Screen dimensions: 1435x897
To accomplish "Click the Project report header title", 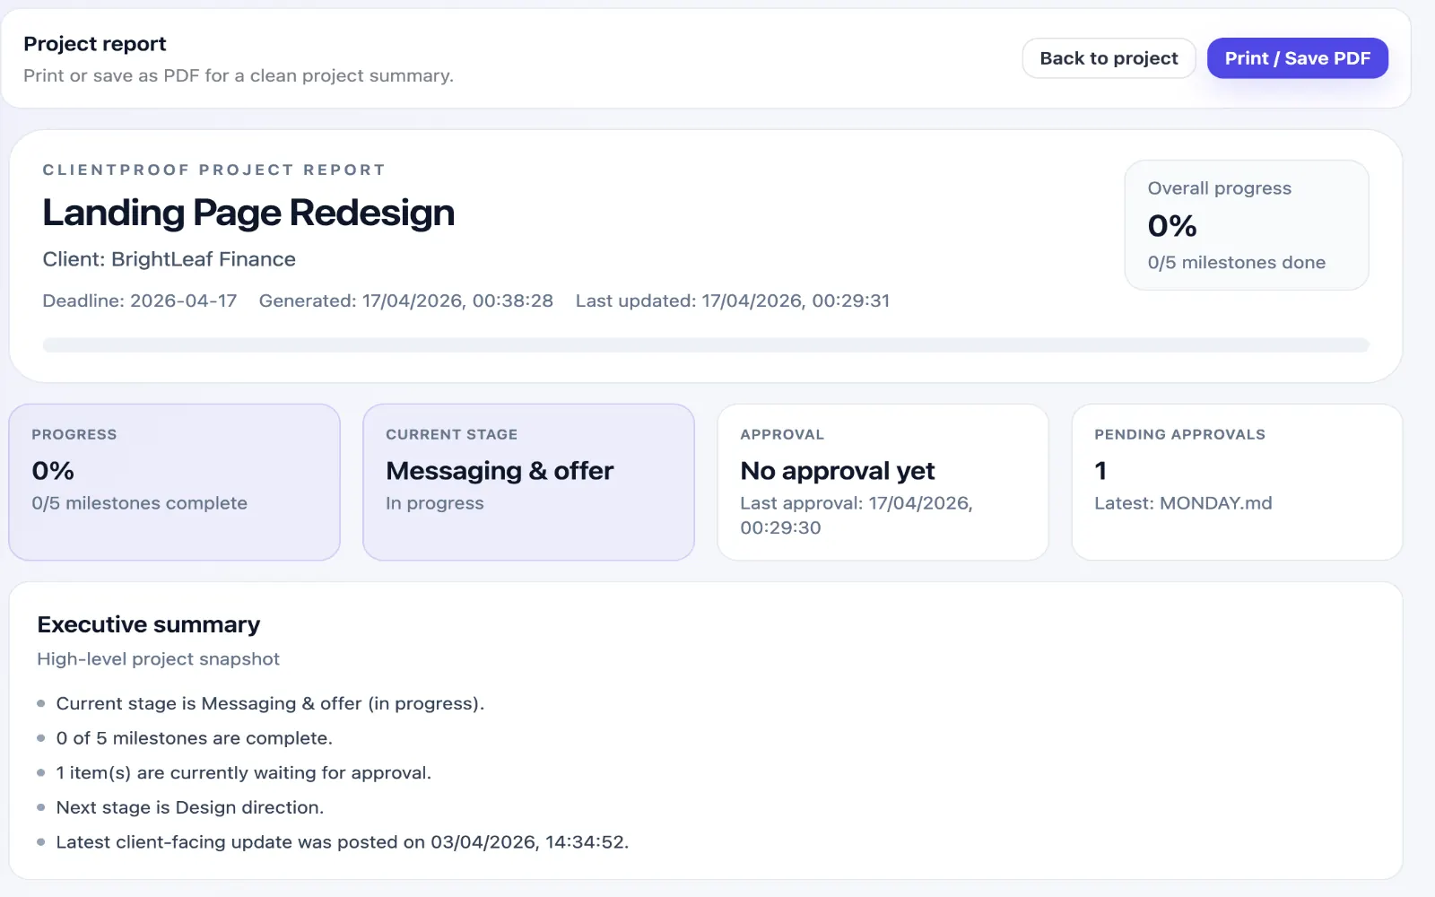I will pyautogui.click(x=95, y=44).
